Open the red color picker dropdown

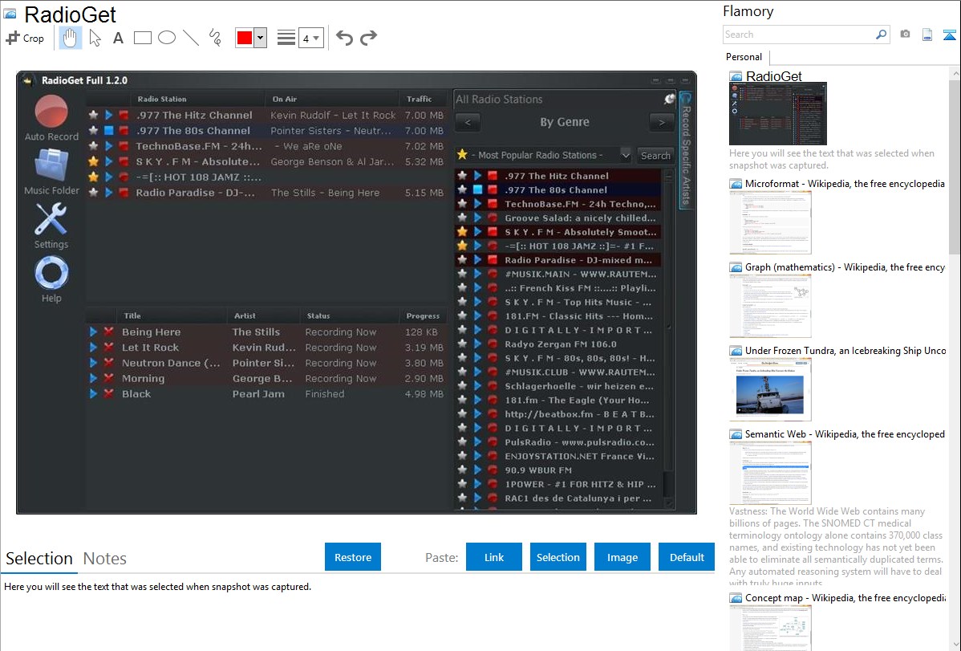[260, 39]
